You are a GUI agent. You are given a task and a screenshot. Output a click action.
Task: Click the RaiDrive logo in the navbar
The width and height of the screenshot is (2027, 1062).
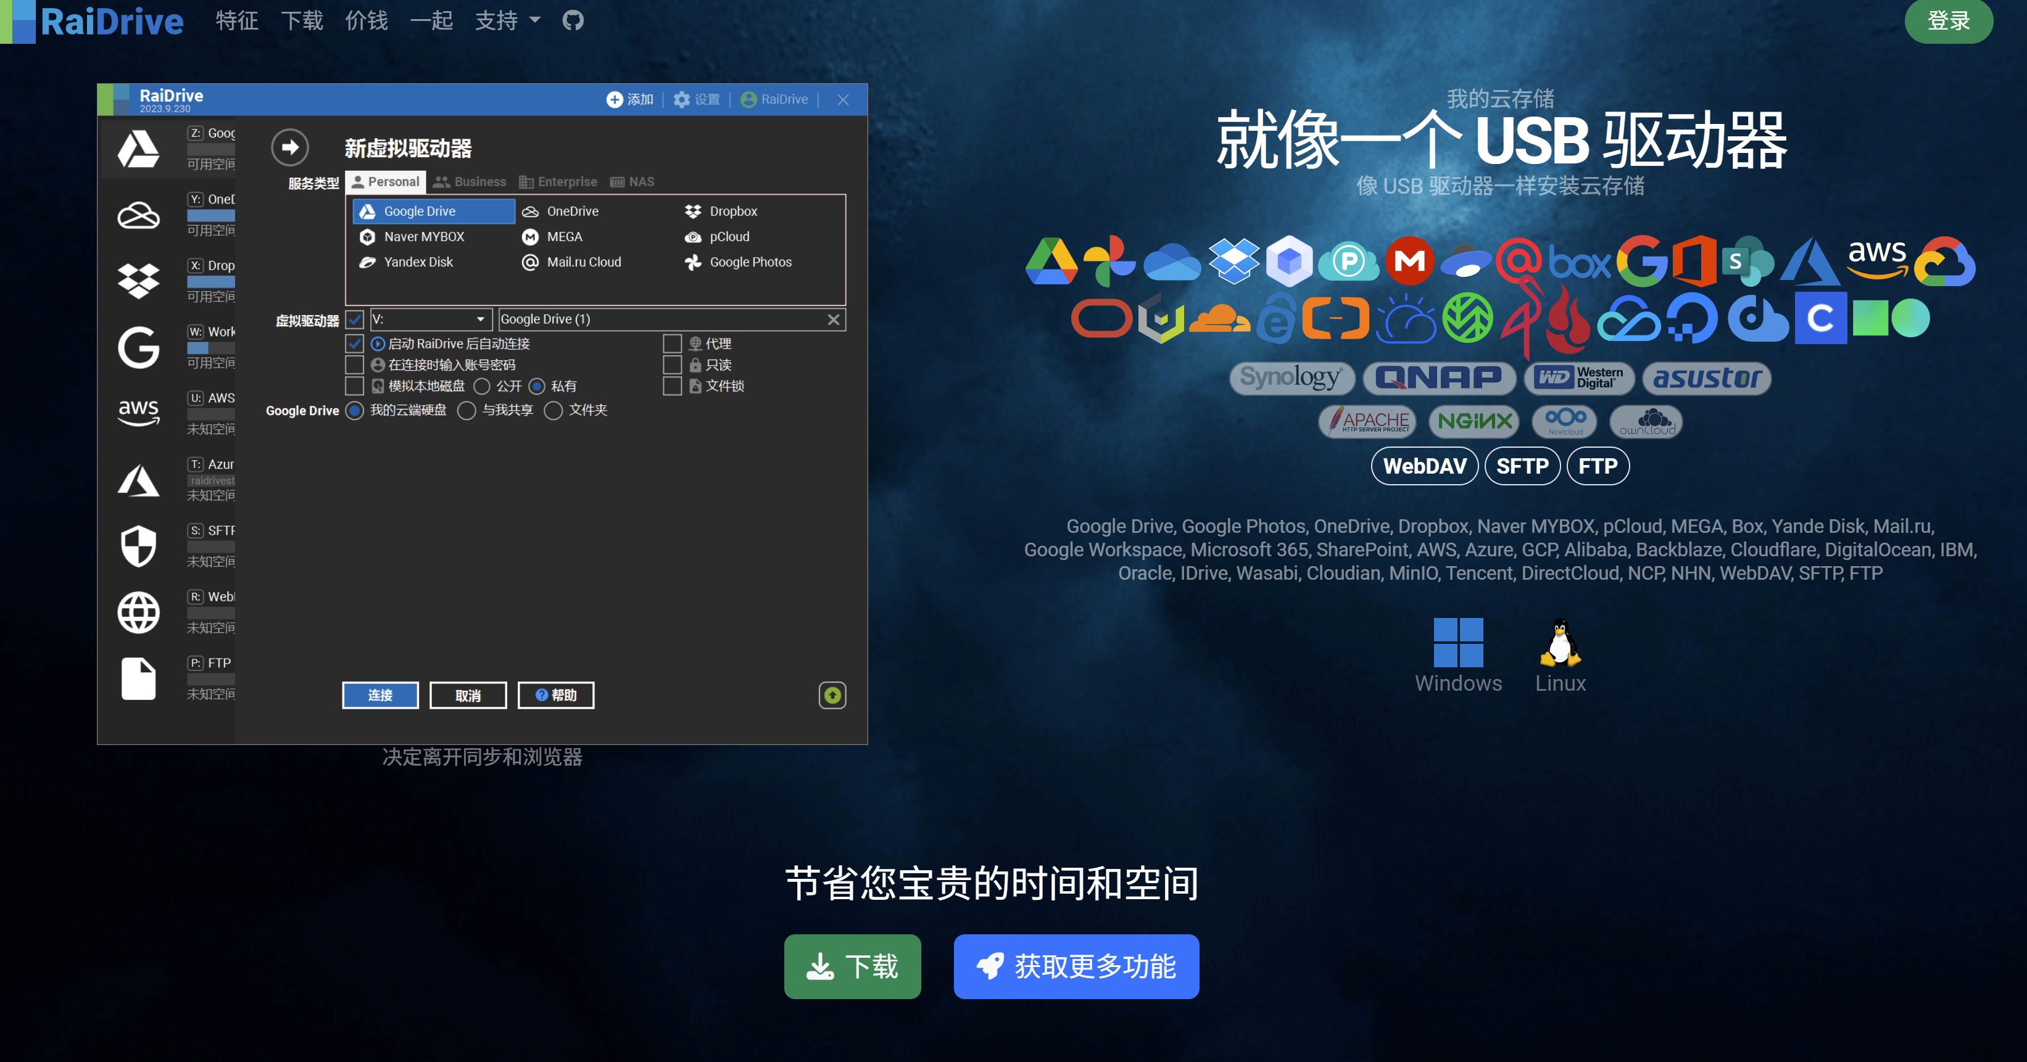(93, 21)
